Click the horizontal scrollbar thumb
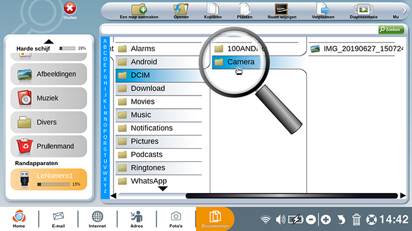This screenshot has height=231, width=412. [x=292, y=196]
